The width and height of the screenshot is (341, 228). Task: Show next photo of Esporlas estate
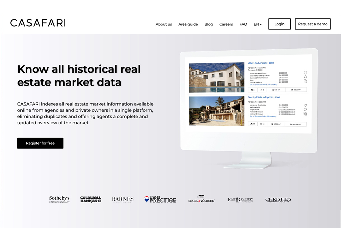[x=241, y=111]
